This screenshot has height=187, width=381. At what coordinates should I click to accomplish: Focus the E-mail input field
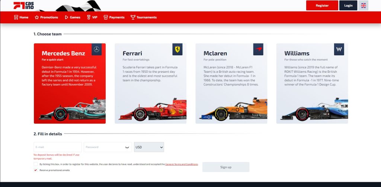58,147
